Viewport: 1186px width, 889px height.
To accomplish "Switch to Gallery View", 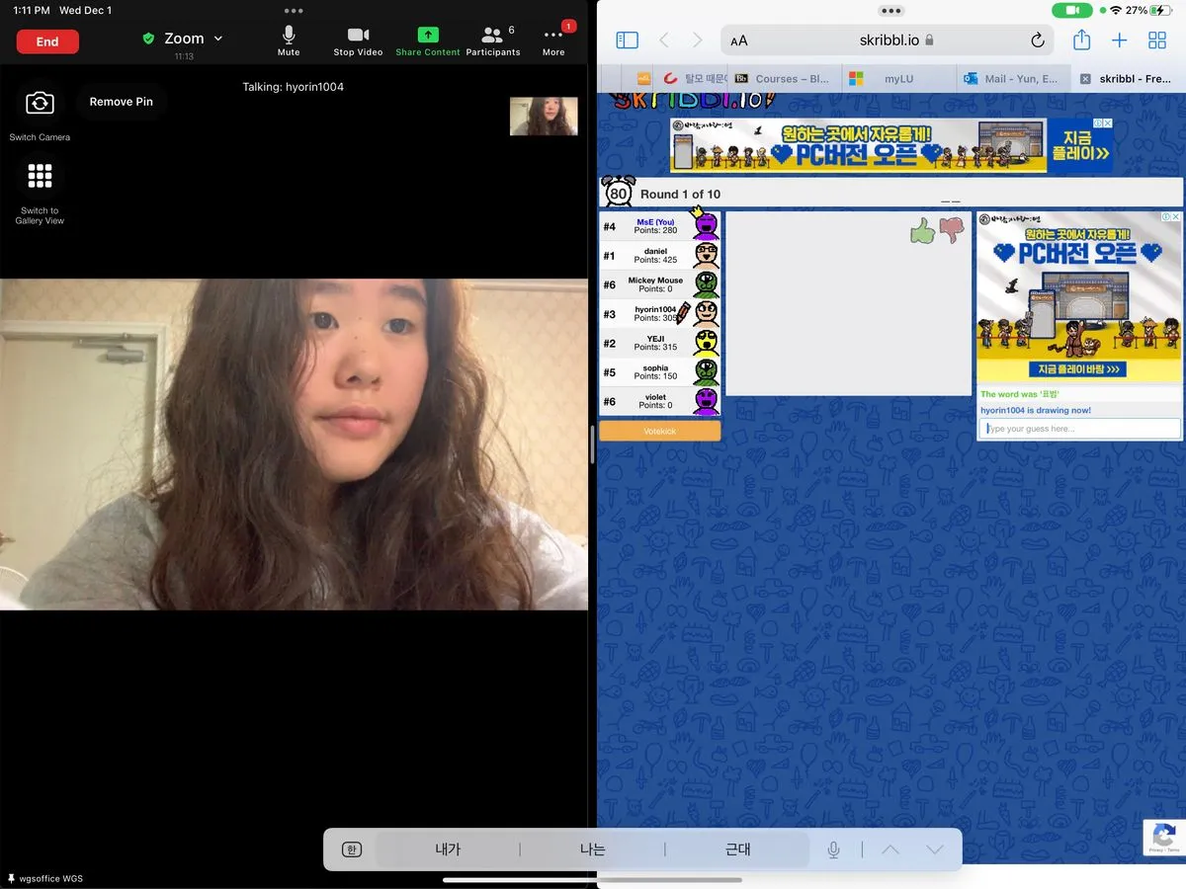I will (40, 177).
